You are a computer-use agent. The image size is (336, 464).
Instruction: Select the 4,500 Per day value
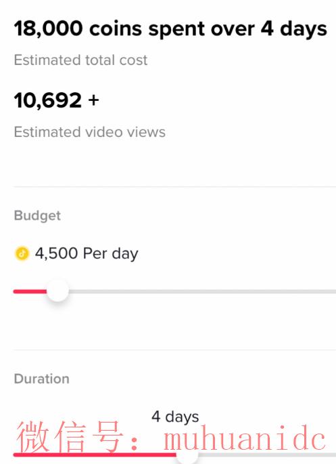coord(87,253)
